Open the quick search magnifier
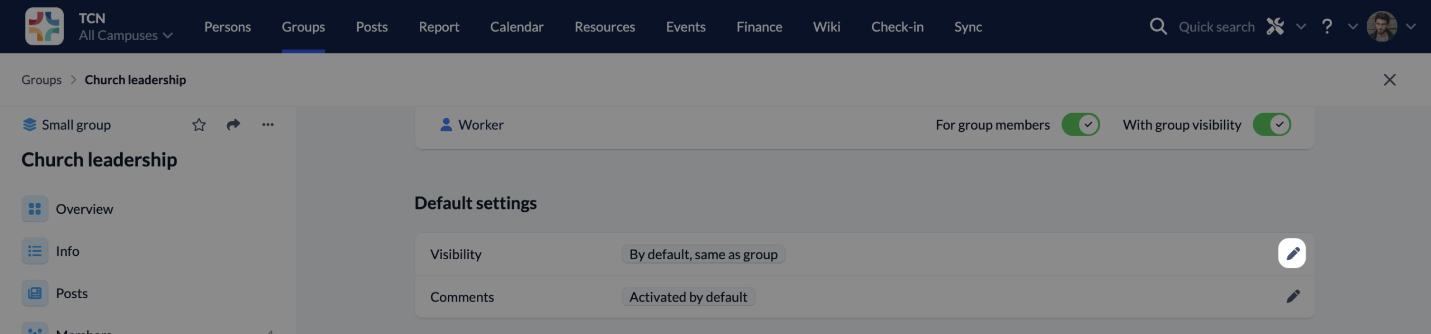 pos(1158,26)
